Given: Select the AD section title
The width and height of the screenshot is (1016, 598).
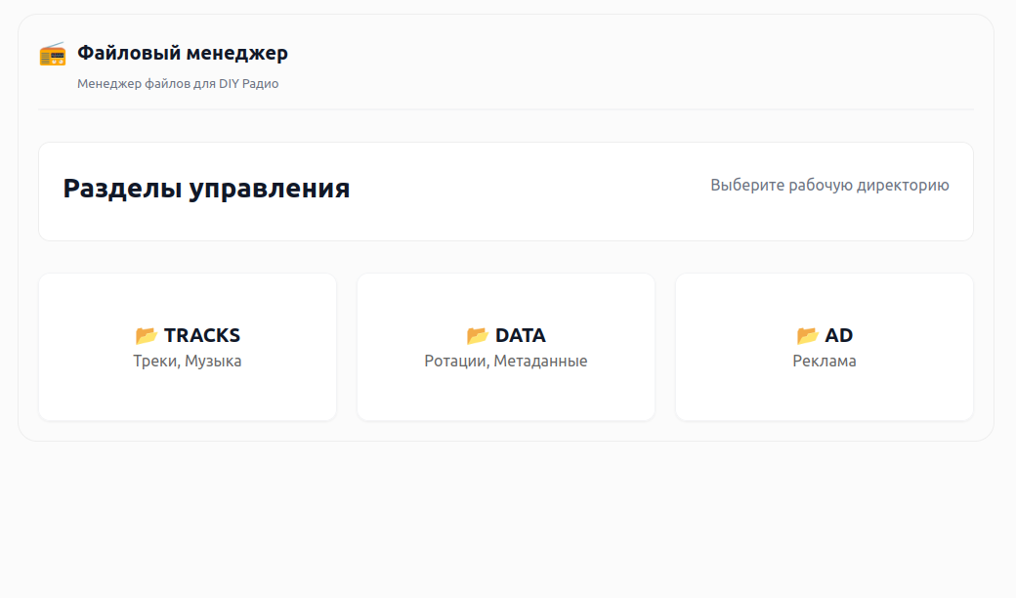Looking at the screenshot, I should [x=839, y=335].
